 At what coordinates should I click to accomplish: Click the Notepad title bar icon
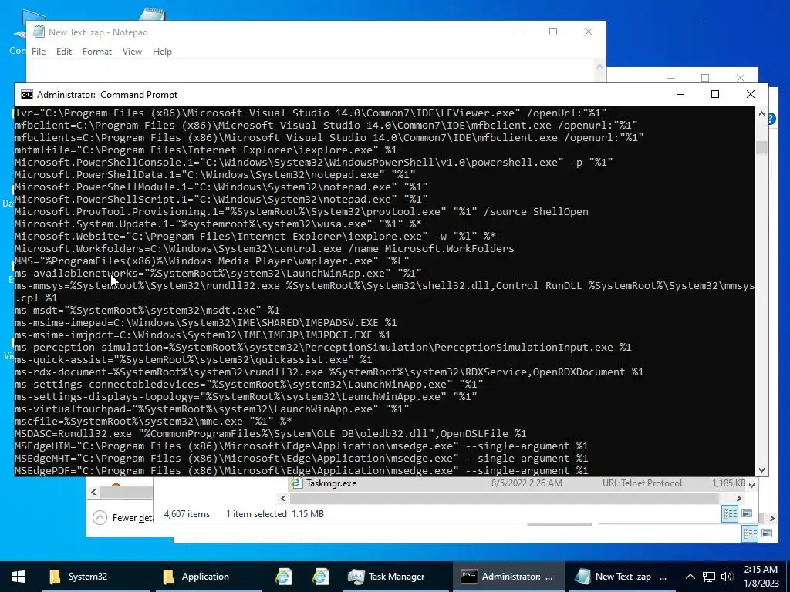[x=39, y=32]
